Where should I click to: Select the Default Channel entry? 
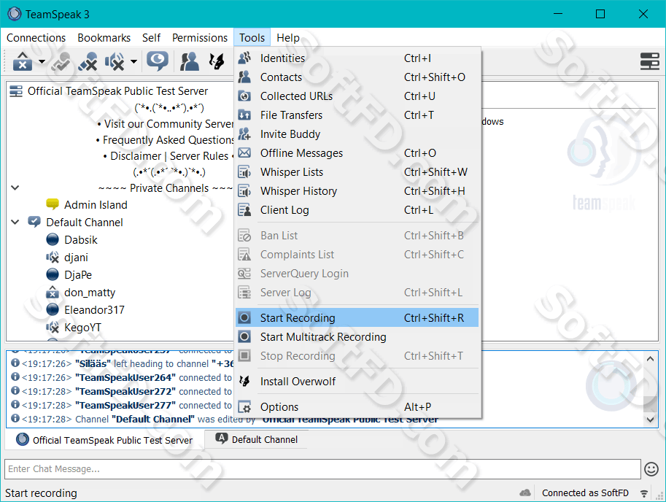click(x=85, y=223)
